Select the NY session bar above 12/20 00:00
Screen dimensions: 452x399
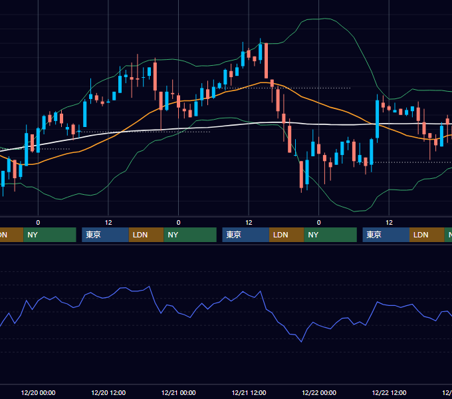point(50,235)
